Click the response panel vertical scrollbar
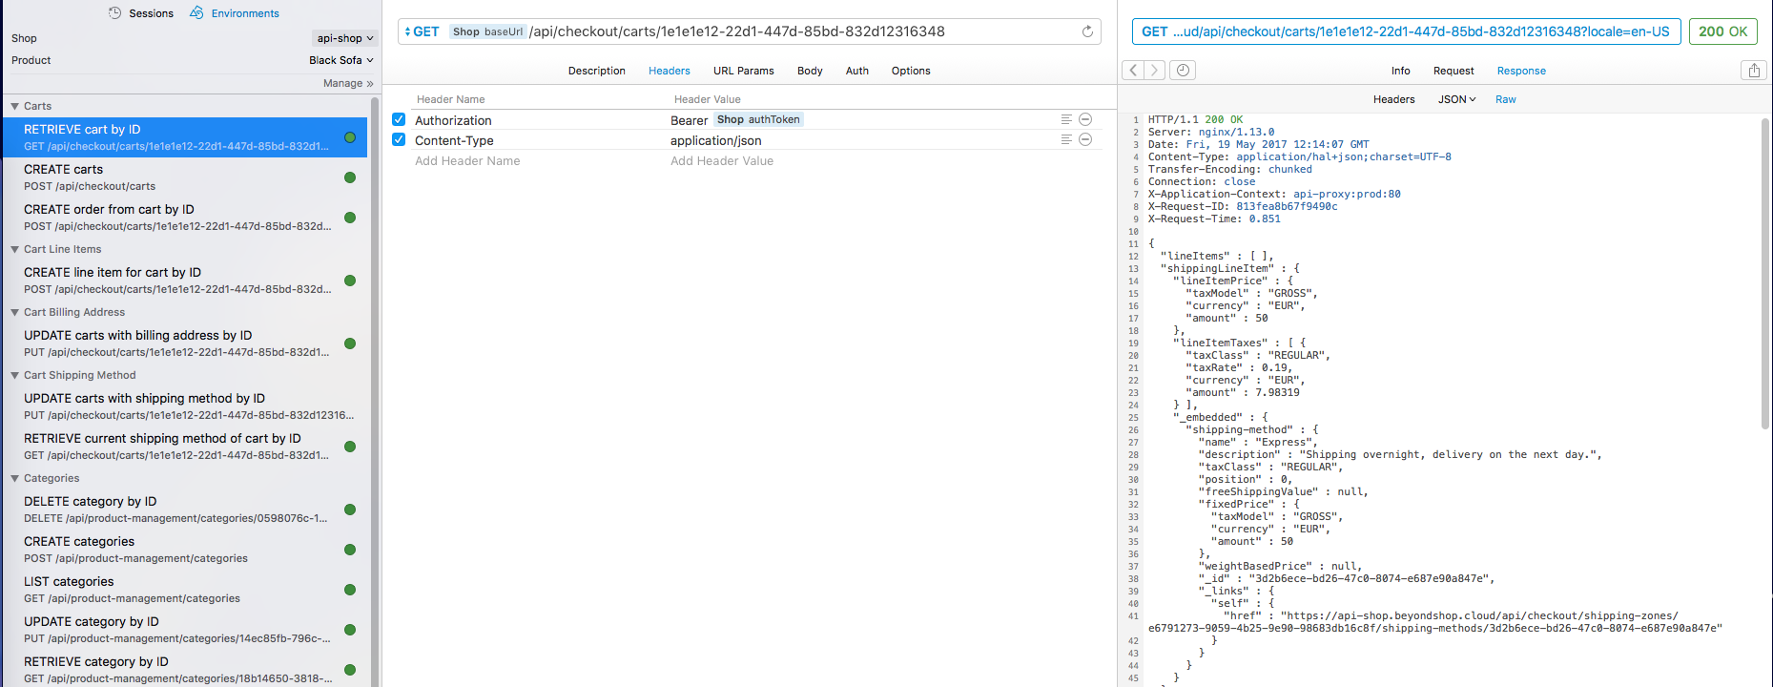This screenshot has height=687, width=1773. click(1765, 272)
